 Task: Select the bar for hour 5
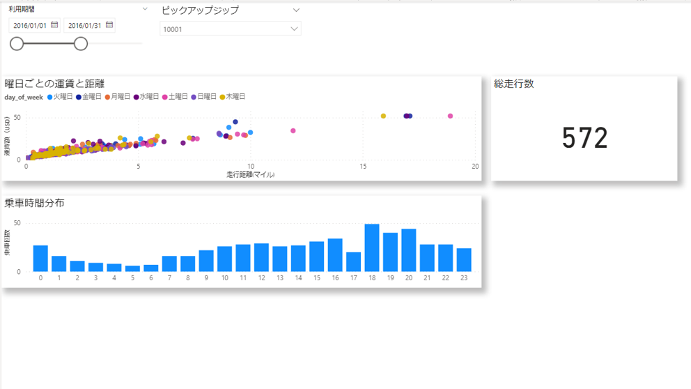pos(132,268)
